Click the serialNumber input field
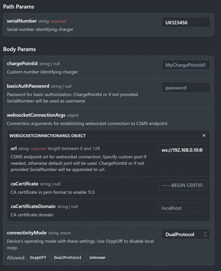Screen dimensions: 221x271 click(186, 22)
